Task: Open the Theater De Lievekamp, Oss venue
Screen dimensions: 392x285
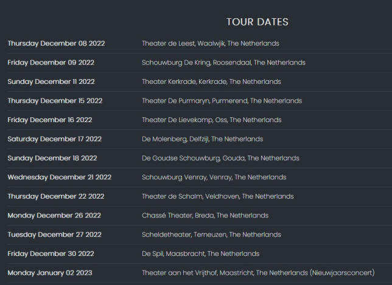Action: point(211,120)
